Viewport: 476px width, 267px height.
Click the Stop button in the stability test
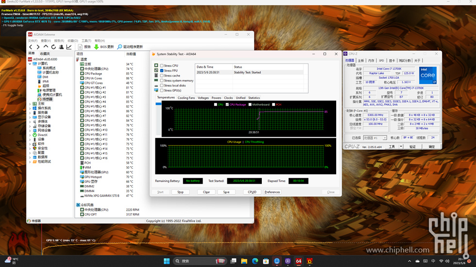coord(180,192)
